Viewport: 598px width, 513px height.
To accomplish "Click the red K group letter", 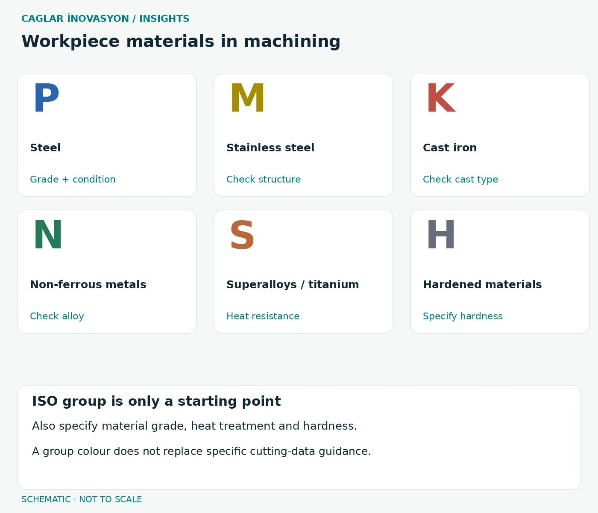I will coord(441,98).
